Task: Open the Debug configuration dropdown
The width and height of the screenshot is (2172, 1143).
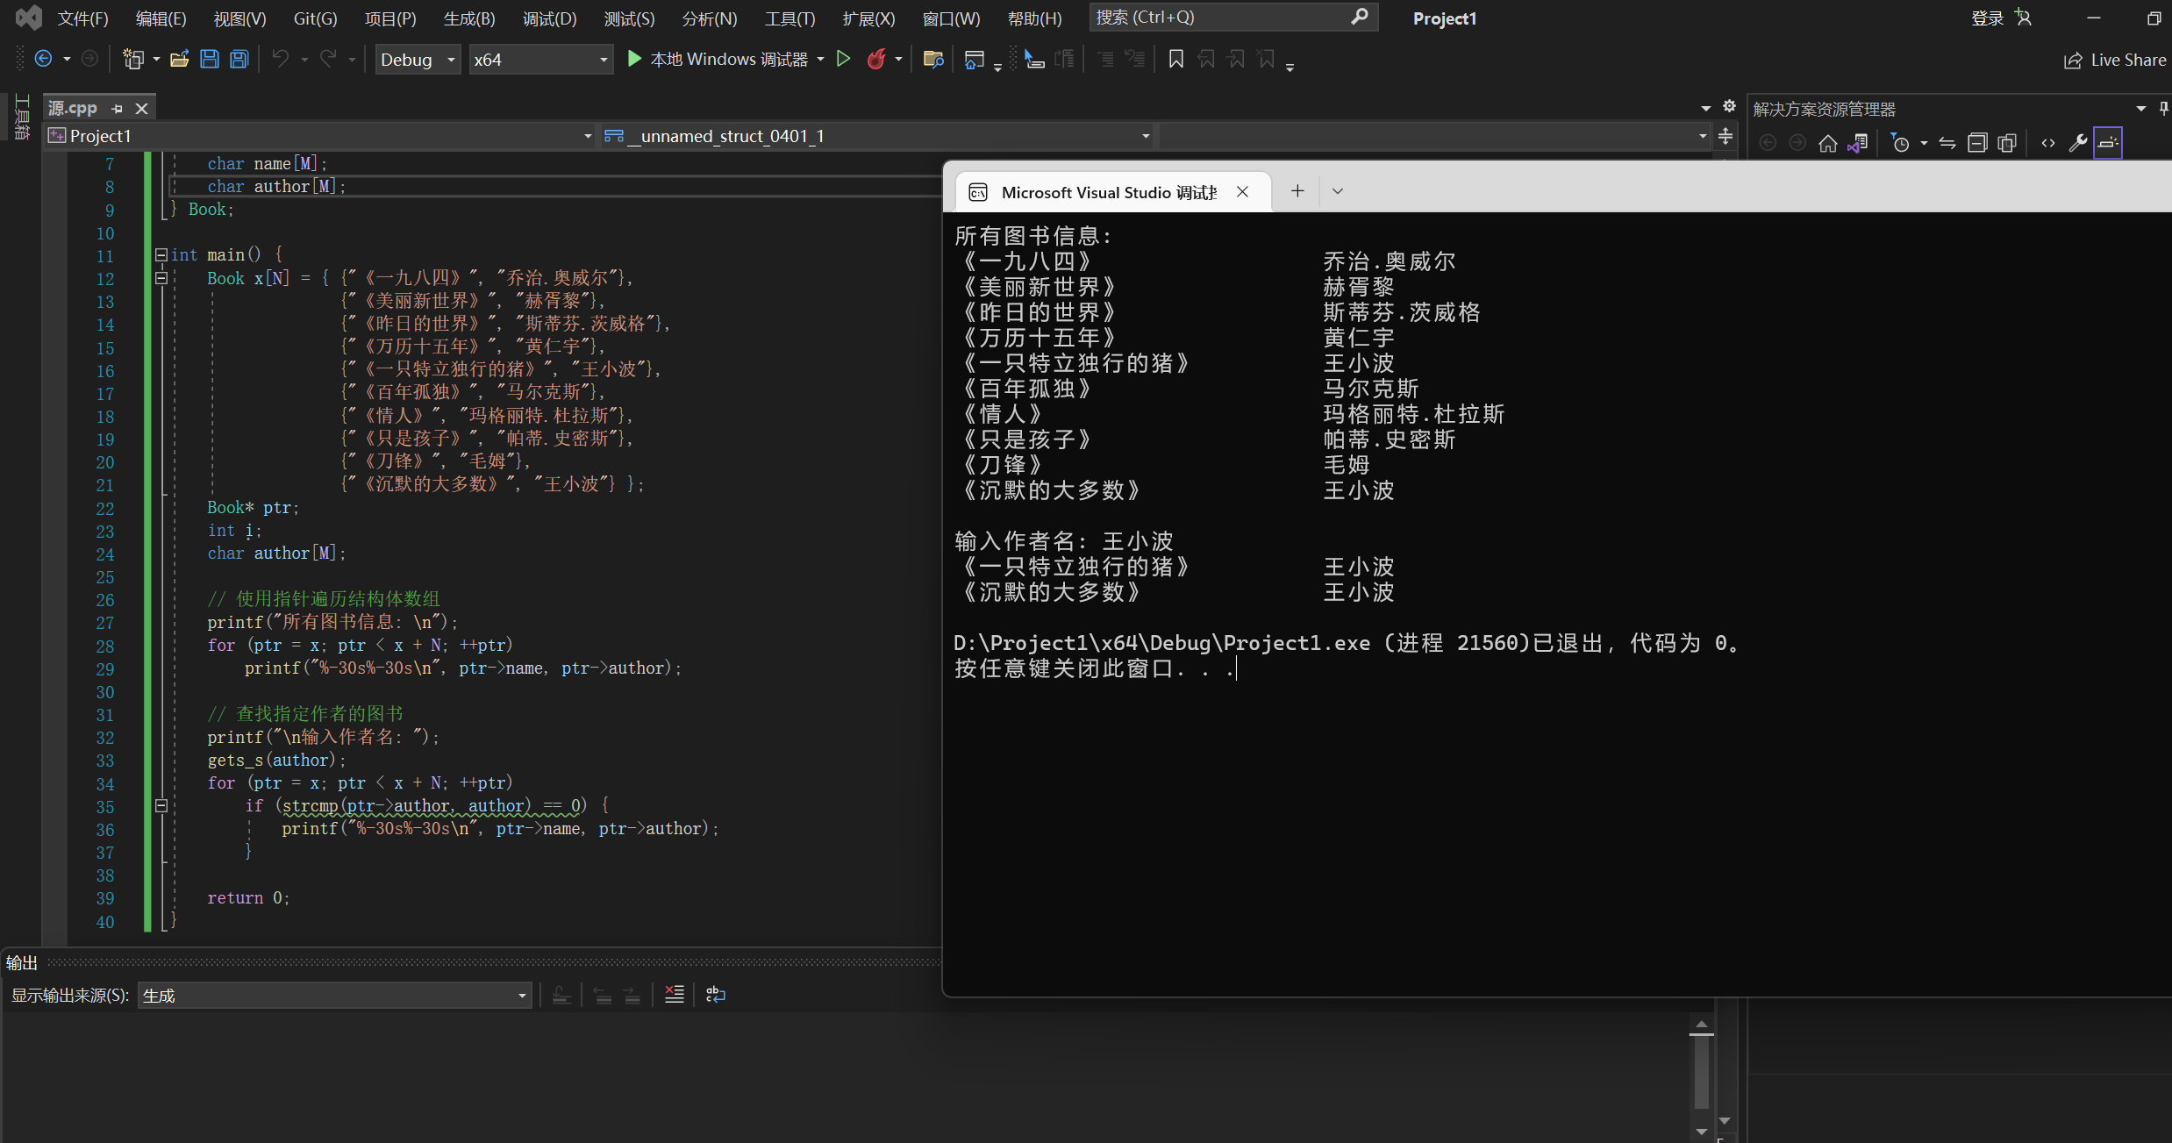Action: pos(418,60)
